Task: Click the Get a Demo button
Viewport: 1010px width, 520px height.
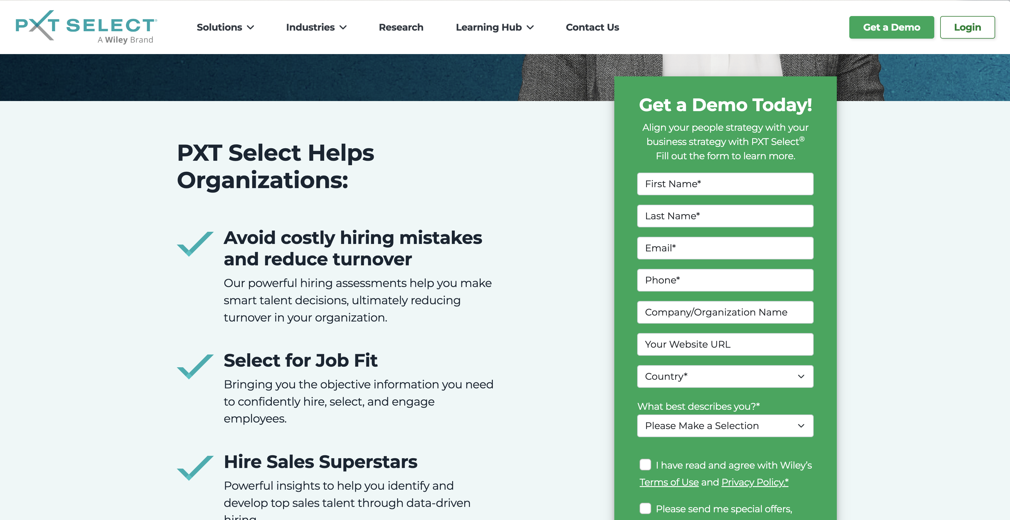Action: pyautogui.click(x=891, y=27)
